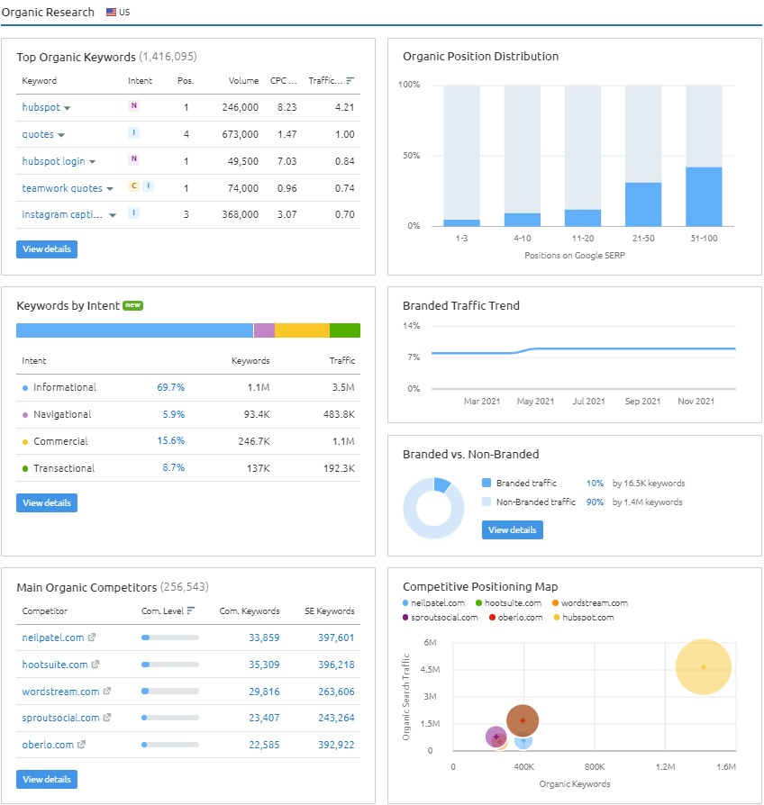Click the Informational intent badge for quotes
This screenshot has width=764, height=805.
(x=133, y=133)
